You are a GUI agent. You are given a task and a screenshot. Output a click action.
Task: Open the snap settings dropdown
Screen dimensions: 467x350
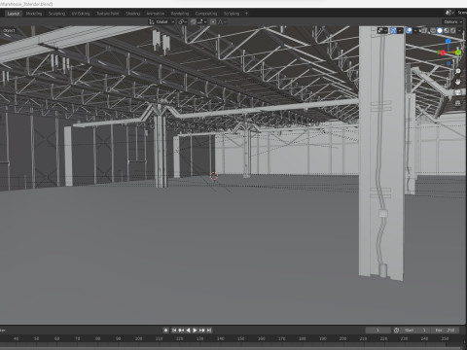tap(202, 22)
